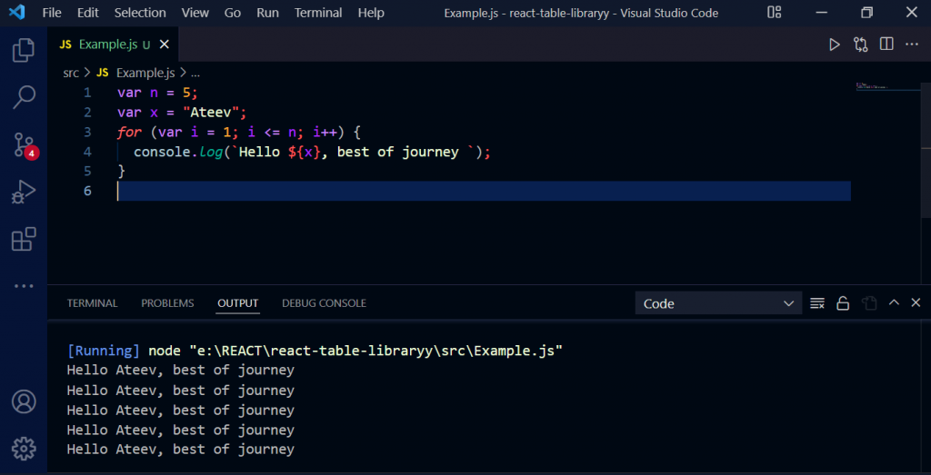Open the Run and Debug view
The image size is (931, 475).
tap(24, 192)
